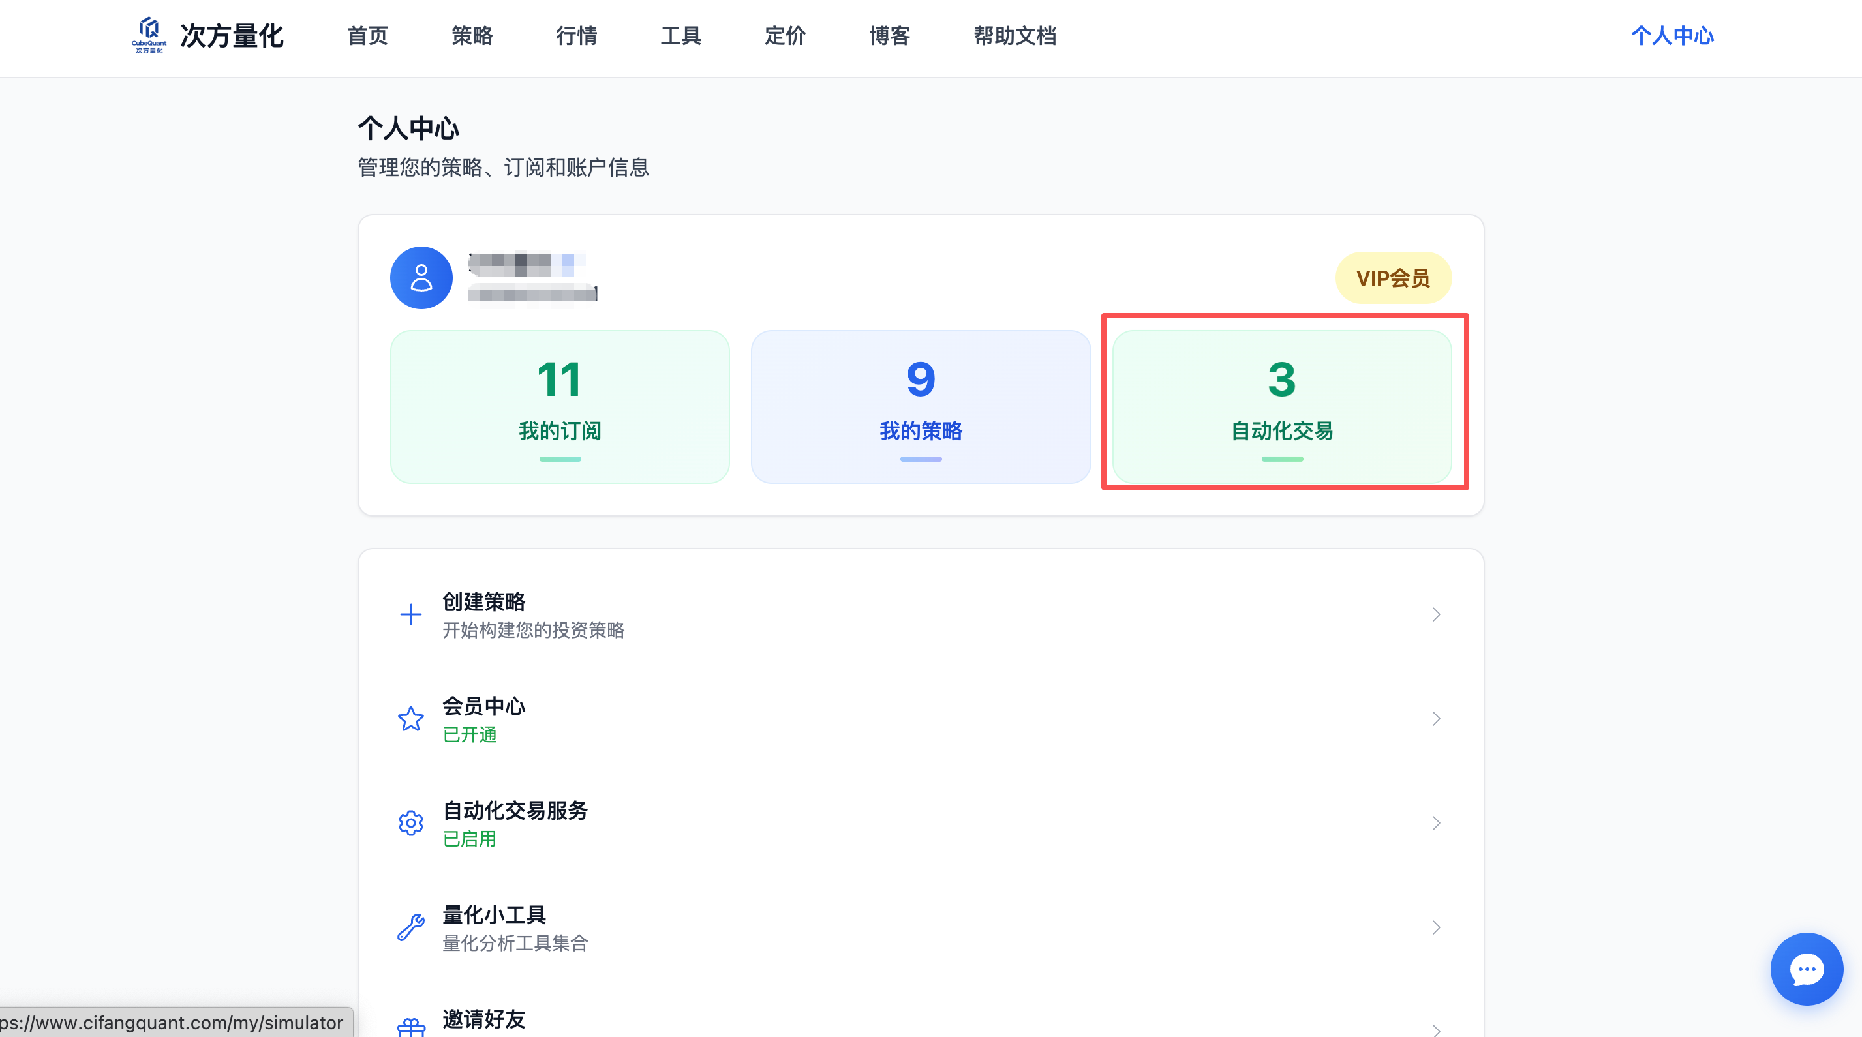Click the gear icon beside 自动化交易服务
This screenshot has height=1037, width=1862.
pos(410,823)
